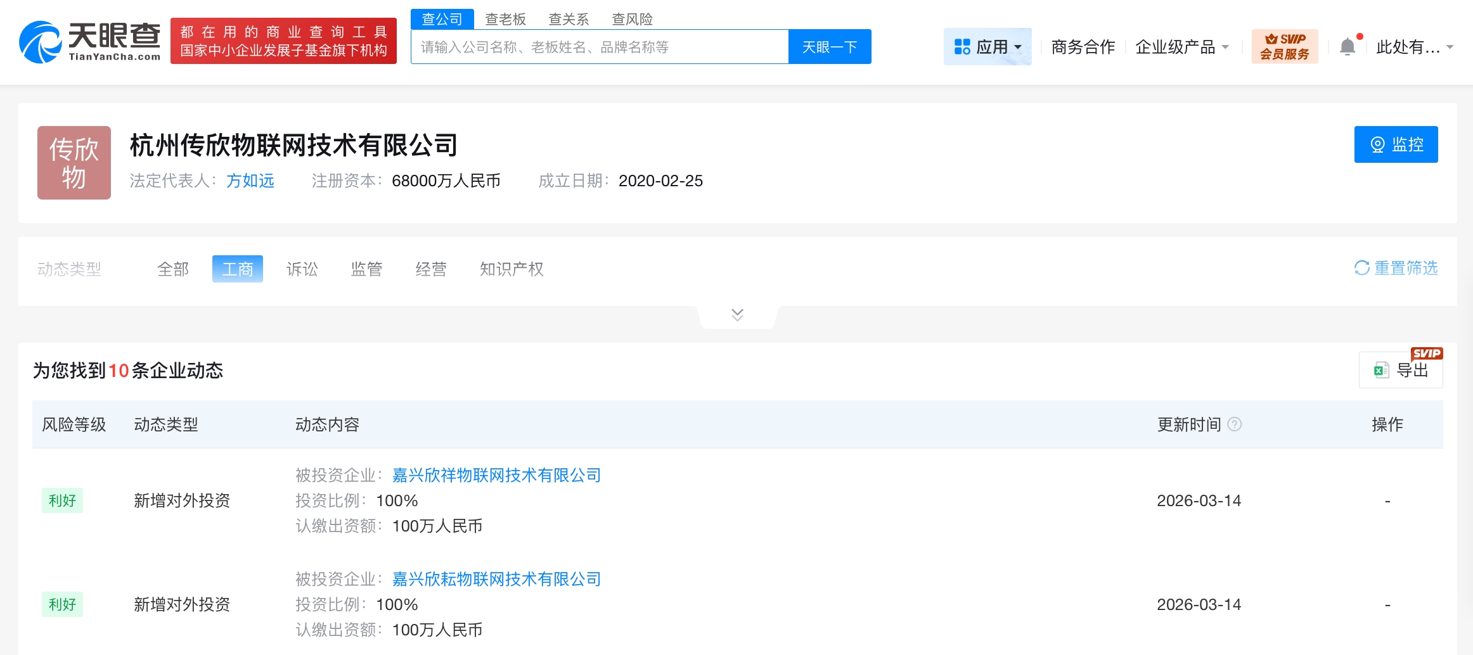Select the 诉讼 dynamic type filter

click(x=302, y=269)
